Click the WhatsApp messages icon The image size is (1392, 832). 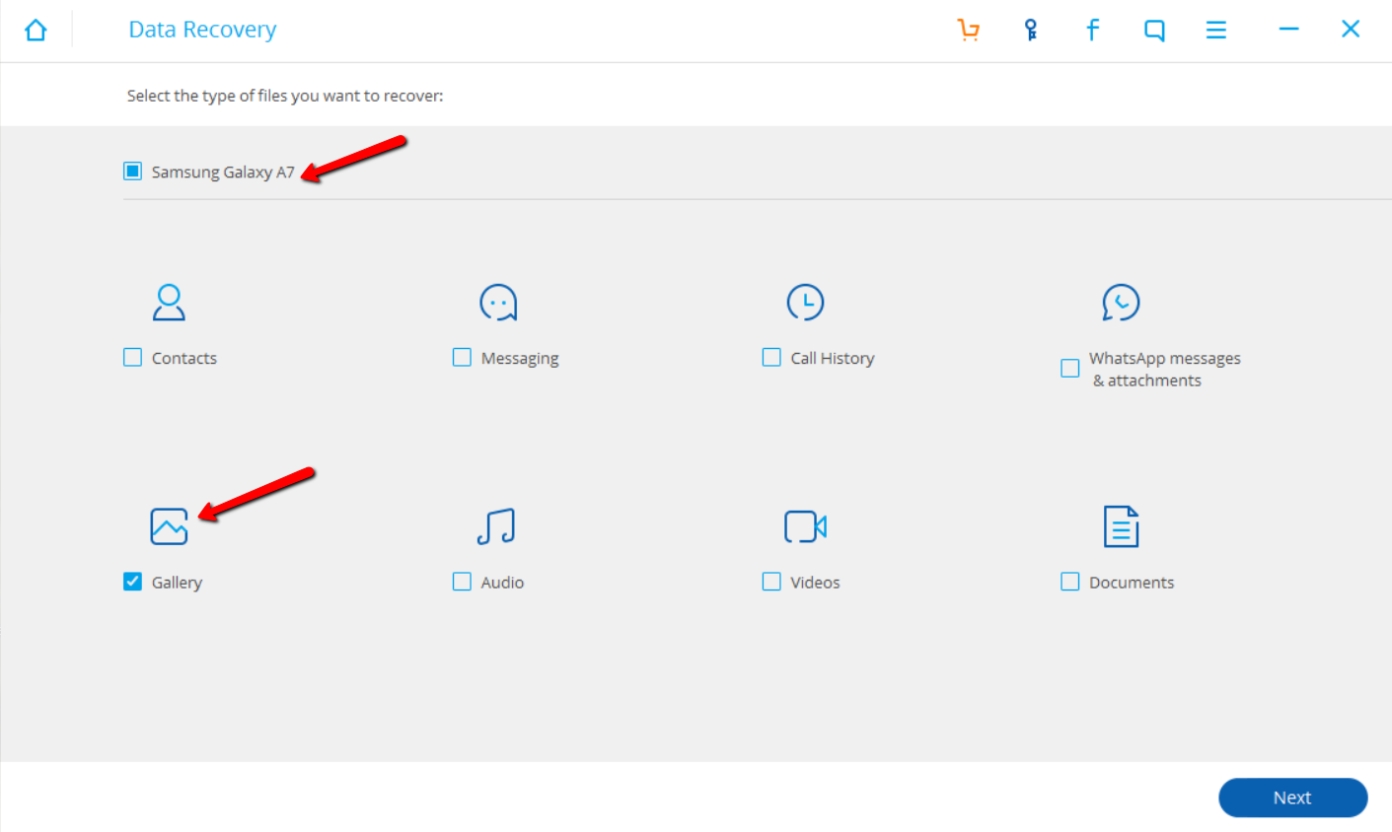click(1121, 303)
